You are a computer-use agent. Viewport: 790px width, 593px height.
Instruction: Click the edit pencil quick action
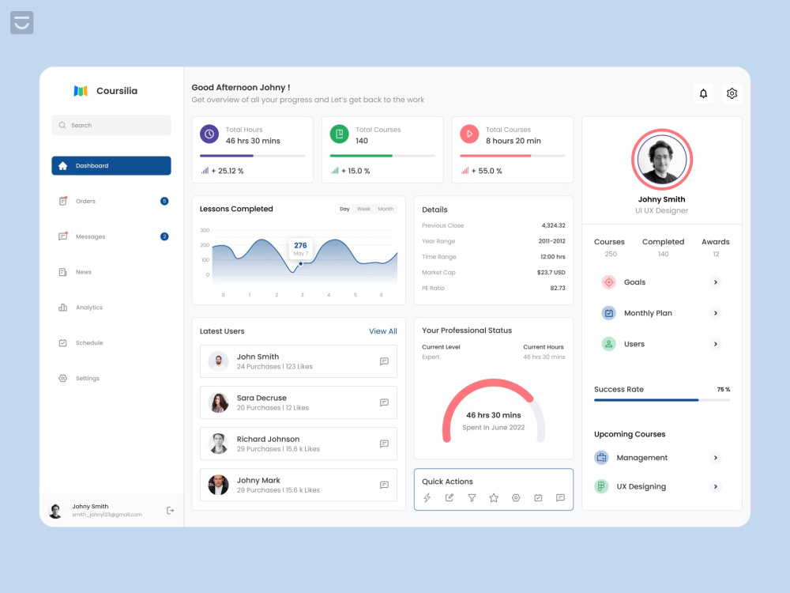tap(450, 497)
